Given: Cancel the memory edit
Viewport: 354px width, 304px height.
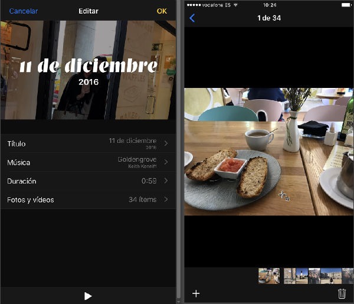Looking at the screenshot, I should click(x=24, y=11).
